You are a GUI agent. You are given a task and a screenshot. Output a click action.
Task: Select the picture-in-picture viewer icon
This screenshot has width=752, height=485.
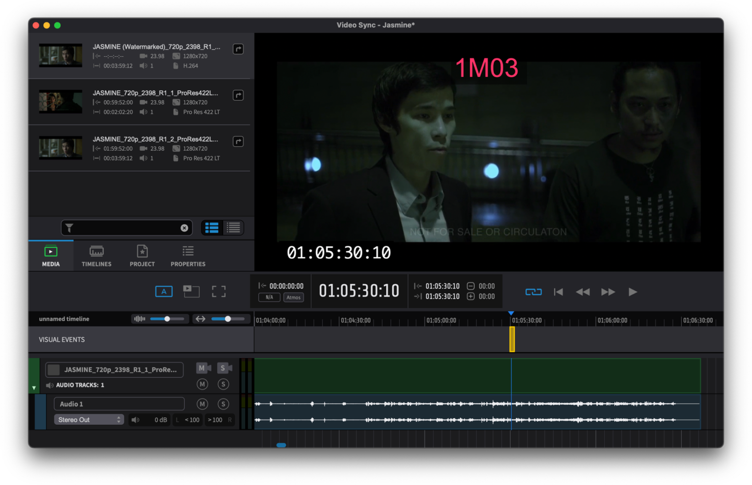click(191, 291)
